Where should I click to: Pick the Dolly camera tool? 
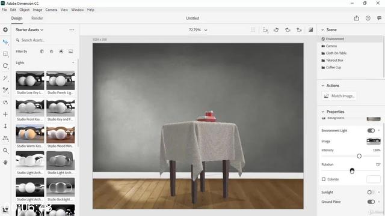tap(5, 126)
